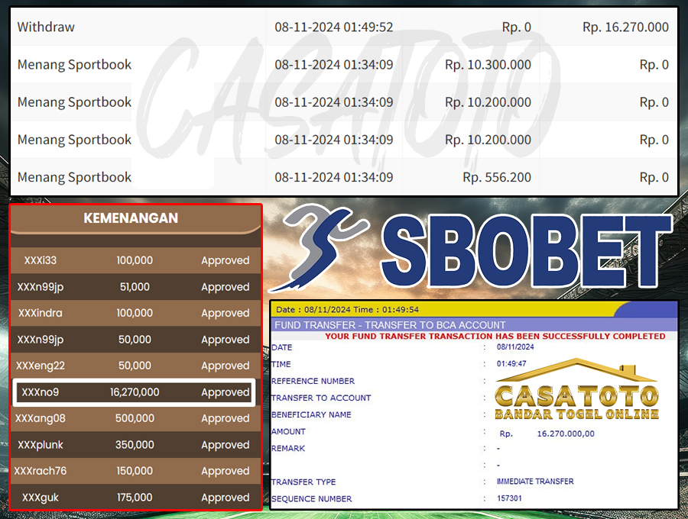Select the XXXang08 500,000 row
The height and width of the screenshot is (519, 688).
[135, 418]
